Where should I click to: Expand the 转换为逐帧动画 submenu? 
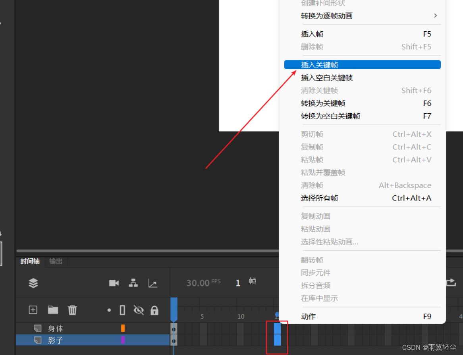click(435, 15)
